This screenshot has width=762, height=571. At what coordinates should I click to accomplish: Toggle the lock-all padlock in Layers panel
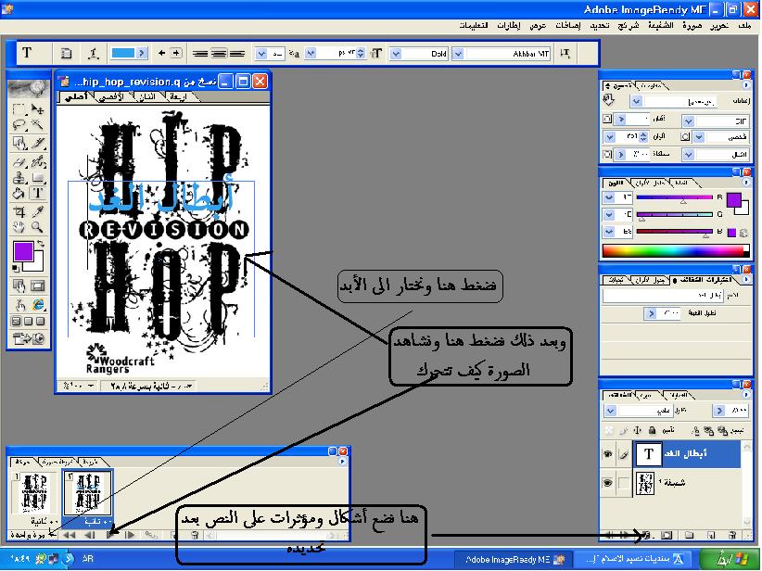653,430
